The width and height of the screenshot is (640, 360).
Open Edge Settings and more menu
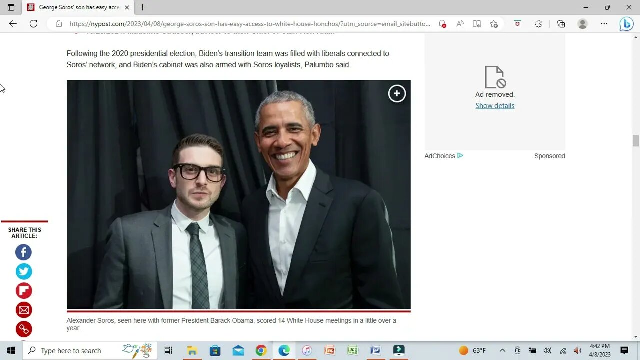click(604, 23)
